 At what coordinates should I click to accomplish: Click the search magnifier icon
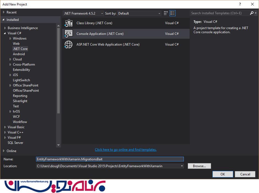click(x=252, y=13)
